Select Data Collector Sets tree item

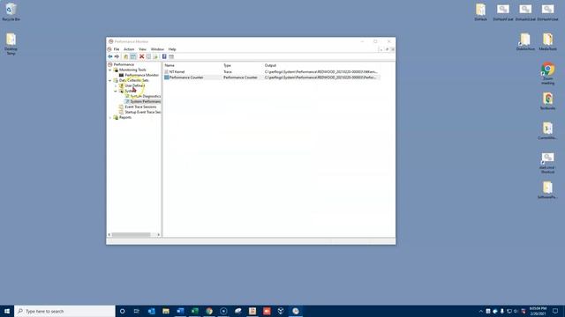point(133,80)
